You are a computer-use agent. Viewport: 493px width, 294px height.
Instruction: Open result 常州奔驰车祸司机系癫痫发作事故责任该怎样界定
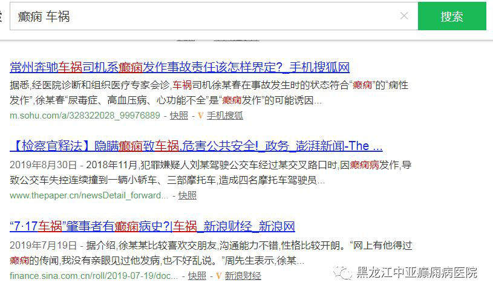coord(180,67)
